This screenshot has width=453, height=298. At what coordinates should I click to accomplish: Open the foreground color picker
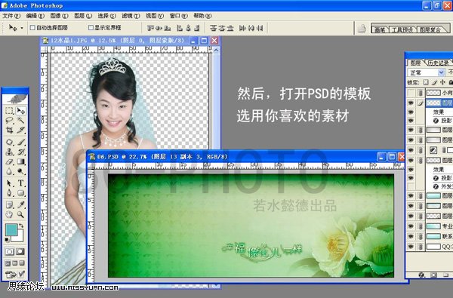click(11, 230)
